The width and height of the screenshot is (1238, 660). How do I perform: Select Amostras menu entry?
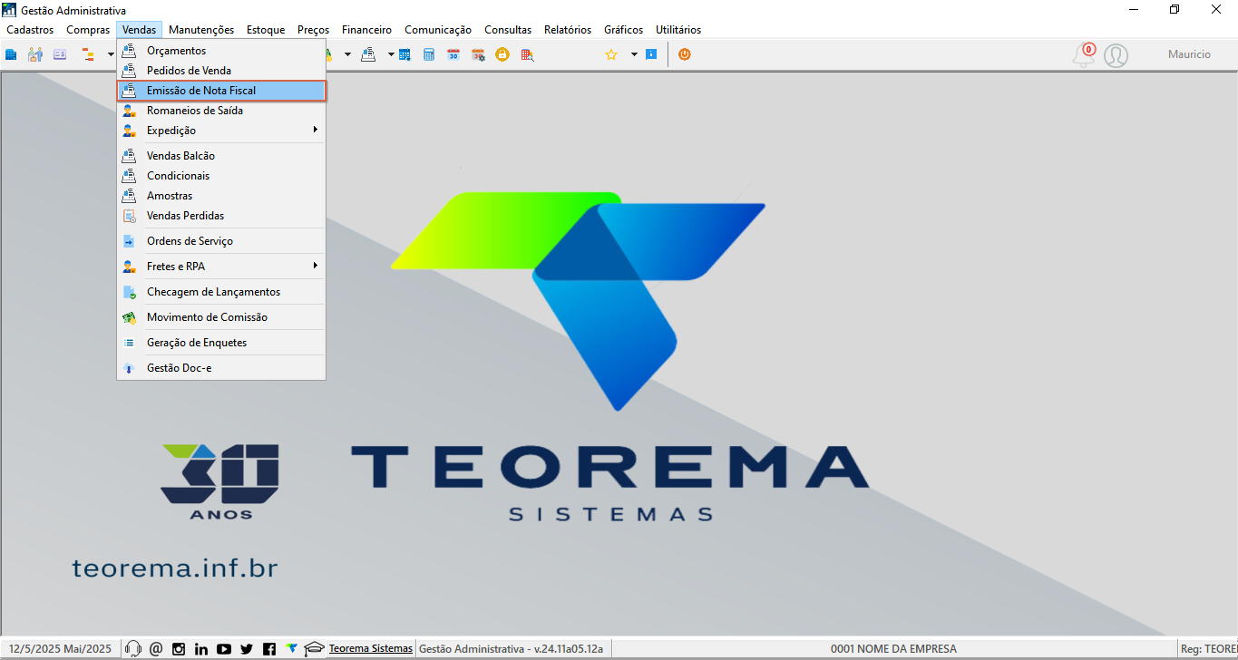[x=221, y=196]
